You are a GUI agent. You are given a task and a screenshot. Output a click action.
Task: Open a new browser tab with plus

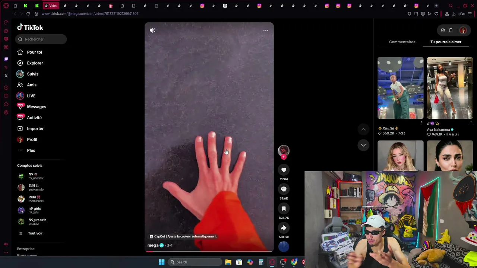click(x=436, y=6)
